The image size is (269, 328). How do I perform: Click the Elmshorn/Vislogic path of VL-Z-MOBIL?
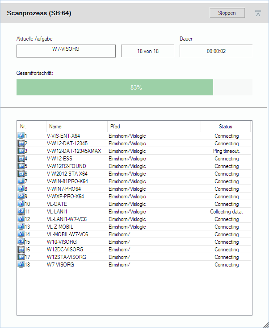(127, 227)
